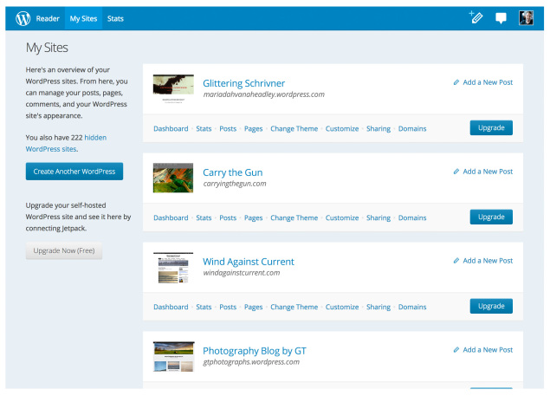Upgrade the Carry the Gun site

point(491,217)
